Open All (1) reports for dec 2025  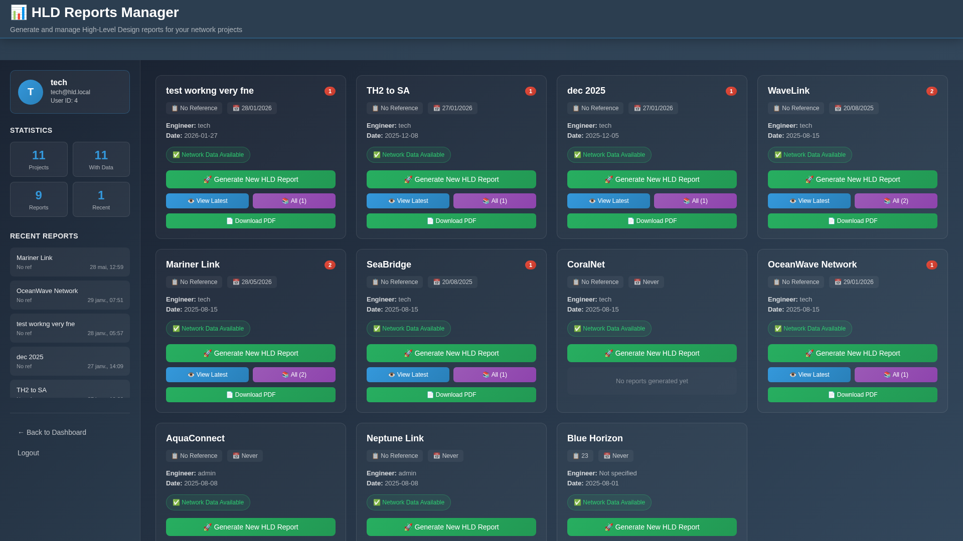(x=695, y=201)
